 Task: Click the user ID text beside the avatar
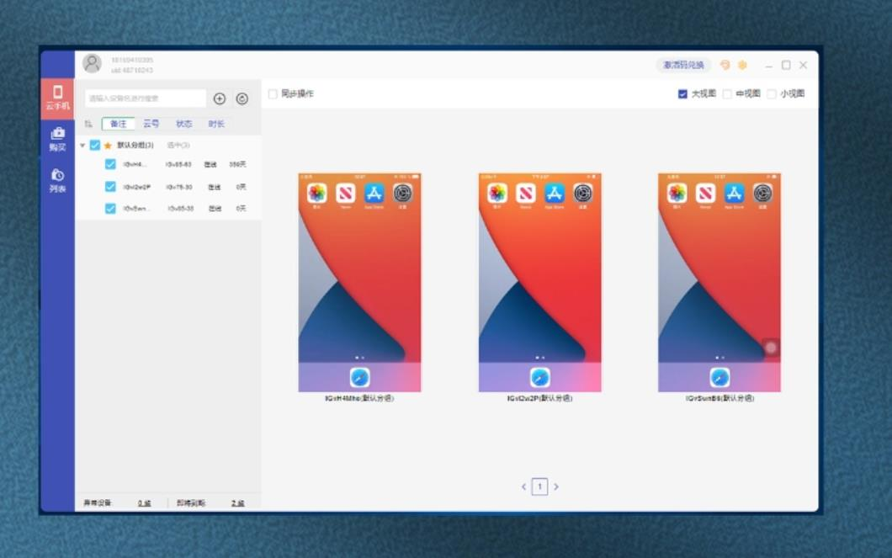(x=132, y=71)
